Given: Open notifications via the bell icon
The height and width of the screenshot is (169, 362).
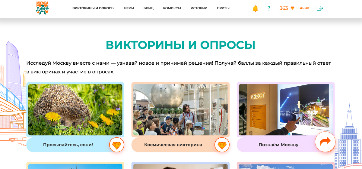Looking at the screenshot, I should (255, 8).
